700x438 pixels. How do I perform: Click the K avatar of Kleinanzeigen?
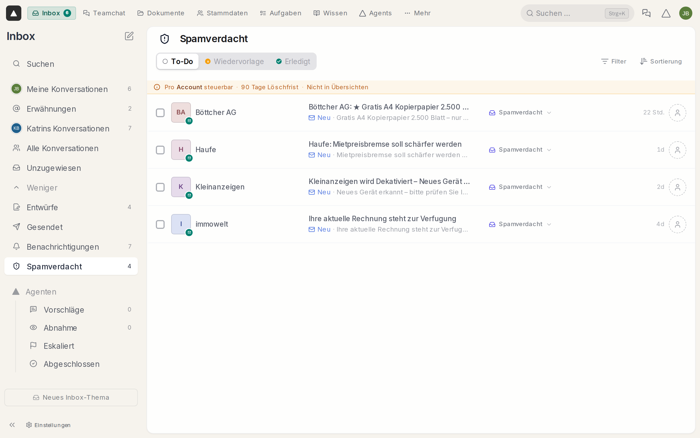point(181,187)
